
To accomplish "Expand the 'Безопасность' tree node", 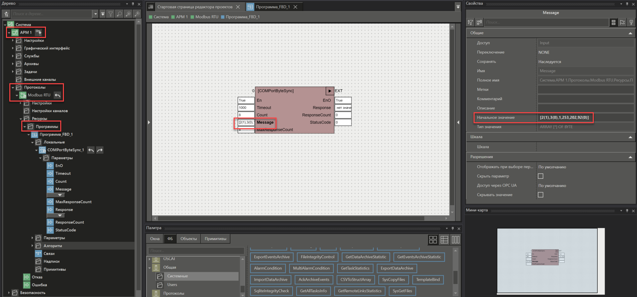I will coord(9,293).
